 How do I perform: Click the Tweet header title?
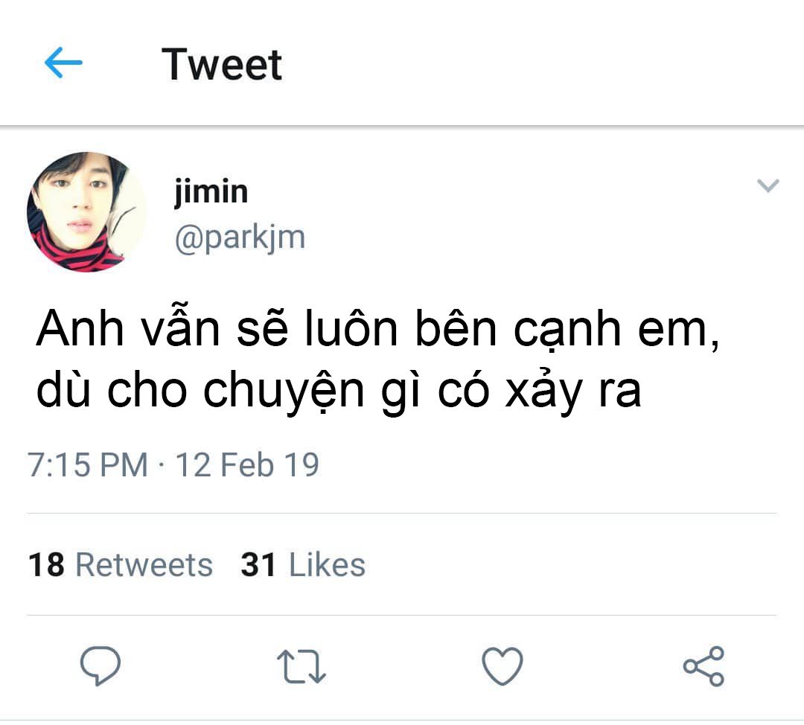coord(222,64)
